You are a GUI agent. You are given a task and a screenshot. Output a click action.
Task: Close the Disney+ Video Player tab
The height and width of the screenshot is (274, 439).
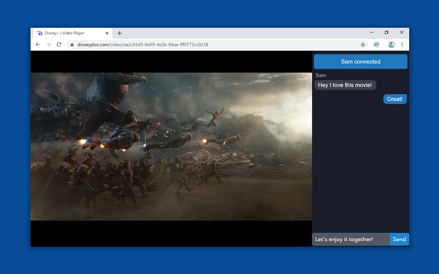[x=107, y=33]
